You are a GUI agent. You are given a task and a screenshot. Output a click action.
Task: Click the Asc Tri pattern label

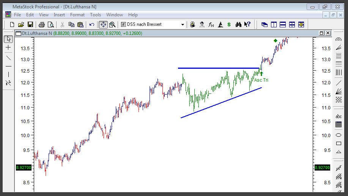[261, 80]
